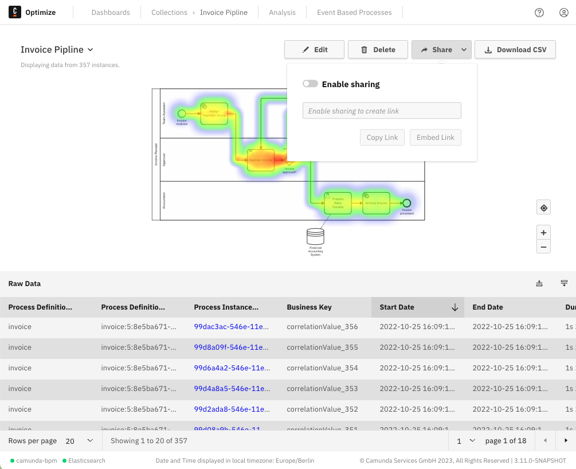Viewport: 576px width, 469px height.
Task: Click the previous page arrow in pagination
Action: point(545,440)
